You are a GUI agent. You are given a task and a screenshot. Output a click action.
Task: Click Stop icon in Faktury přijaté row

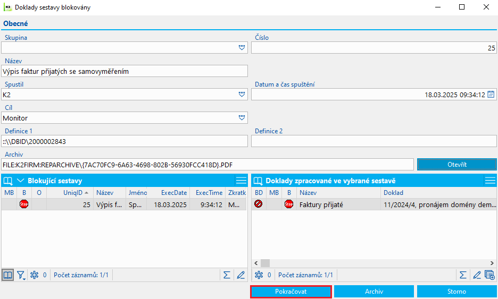[x=289, y=204]
